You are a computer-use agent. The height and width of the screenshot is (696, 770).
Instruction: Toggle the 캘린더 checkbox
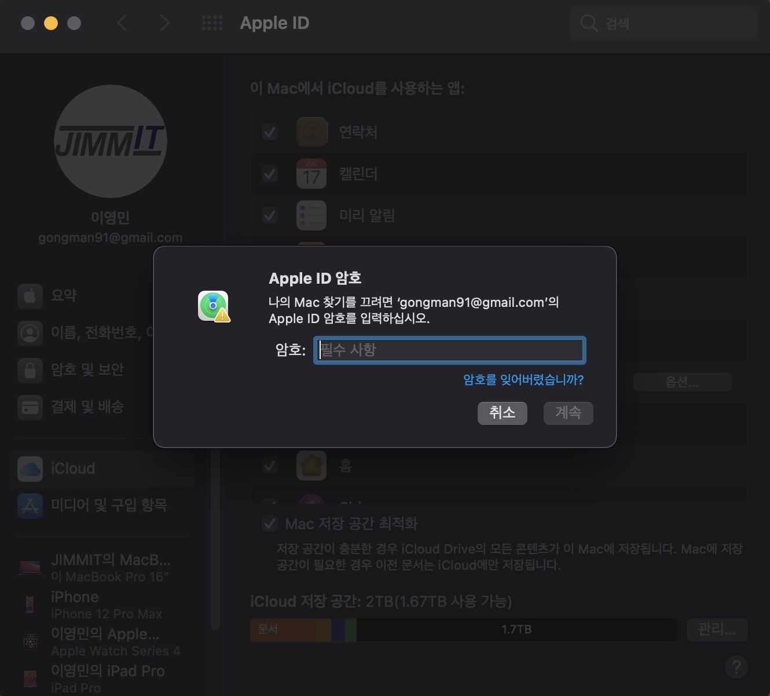coord(270,174)
